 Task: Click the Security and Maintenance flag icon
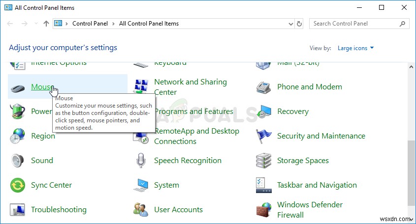point(264,136)
